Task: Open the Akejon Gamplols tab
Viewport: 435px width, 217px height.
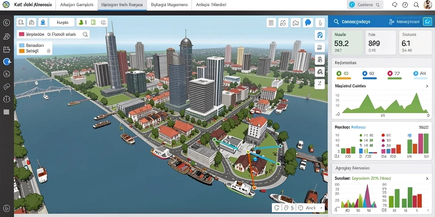Action: pyautogui.click(x=79, y=5)
